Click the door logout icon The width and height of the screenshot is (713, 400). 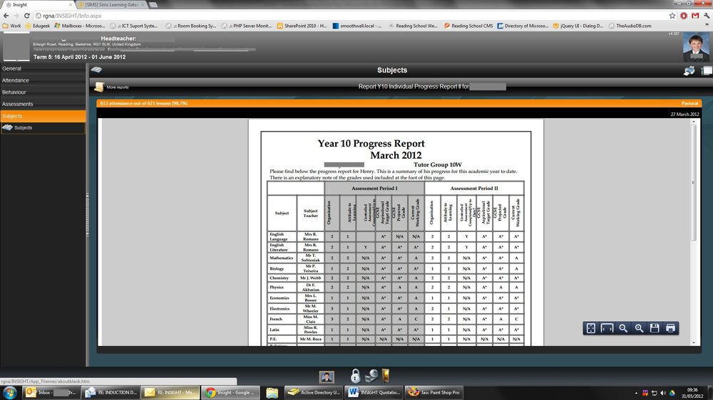pyautogui.click(x=386, y=375)
